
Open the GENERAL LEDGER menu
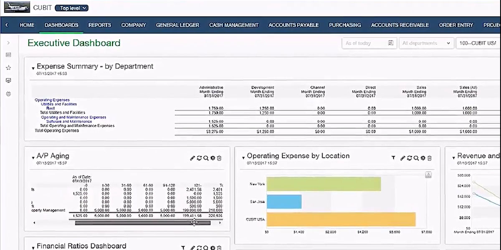(x=177, y=25)
